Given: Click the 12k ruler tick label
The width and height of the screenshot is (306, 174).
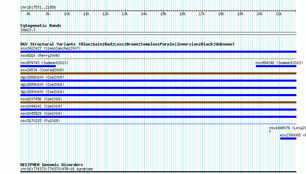Looking at the screenshot, I should [106, 14].
